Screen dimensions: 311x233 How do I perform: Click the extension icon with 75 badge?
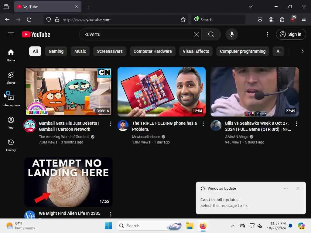click(x=293, y=19)
